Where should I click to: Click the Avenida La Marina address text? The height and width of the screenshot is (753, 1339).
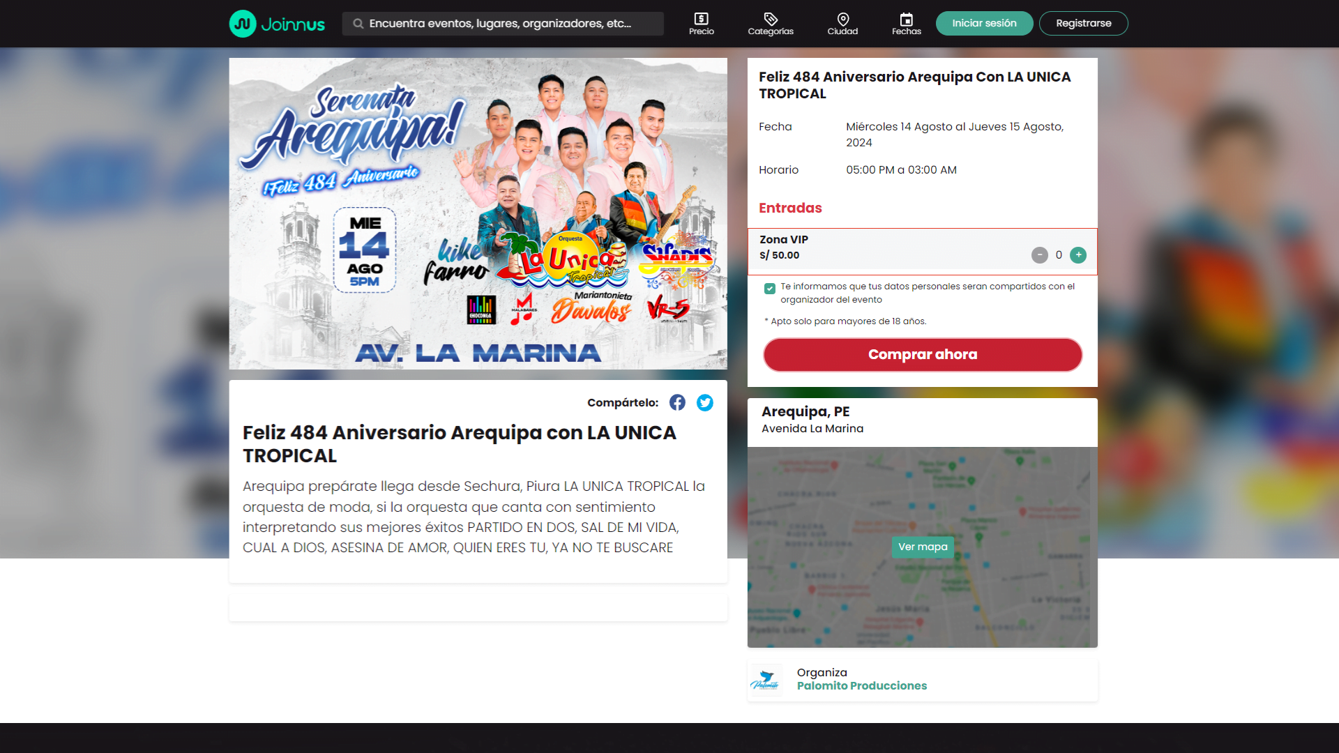[812, 429]
